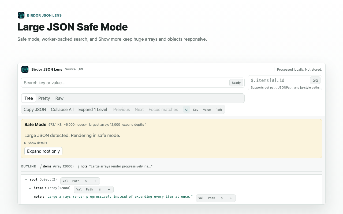The width and height of the screenshot is (343, 214).
Task: Click Path button on root row
Action: pyautogui.click(x=76, y=181)
